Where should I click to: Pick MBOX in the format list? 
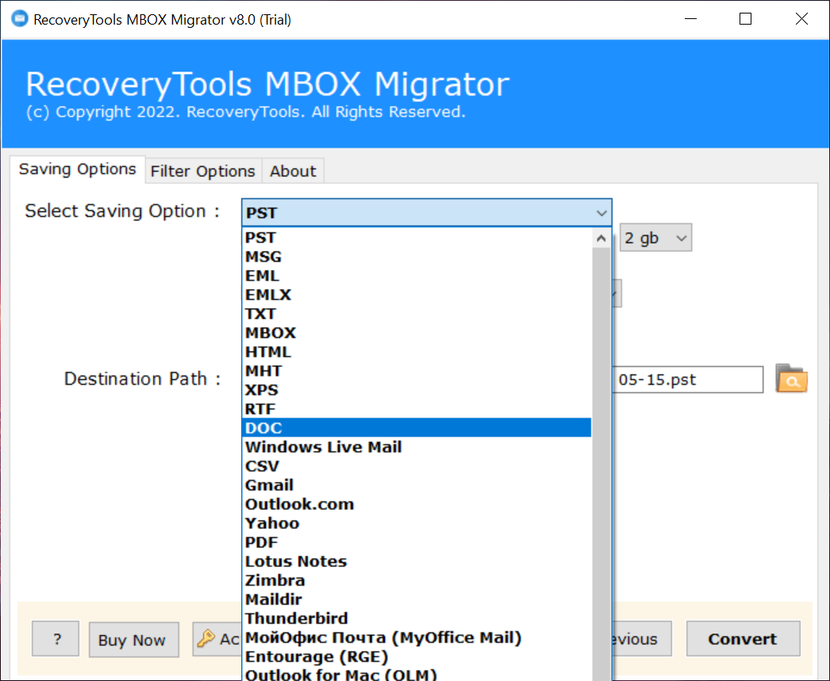click(417, 333)
